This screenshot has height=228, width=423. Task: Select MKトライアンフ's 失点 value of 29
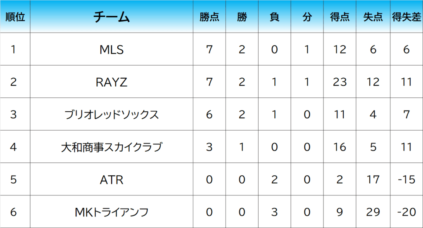coord(373,212)
